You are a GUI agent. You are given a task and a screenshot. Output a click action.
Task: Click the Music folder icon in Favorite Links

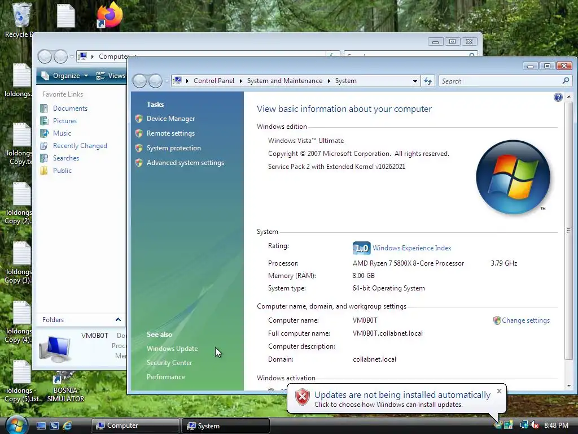click(44, 133)
